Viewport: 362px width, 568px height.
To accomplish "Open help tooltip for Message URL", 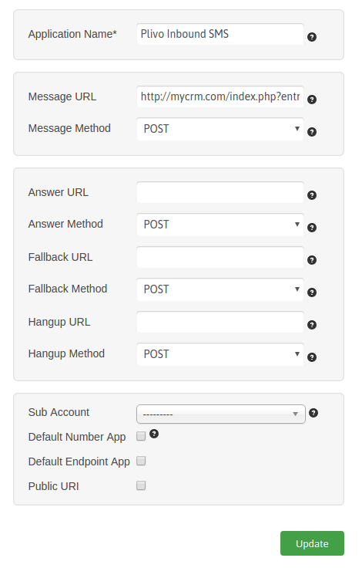I will [x=312, y=100].
